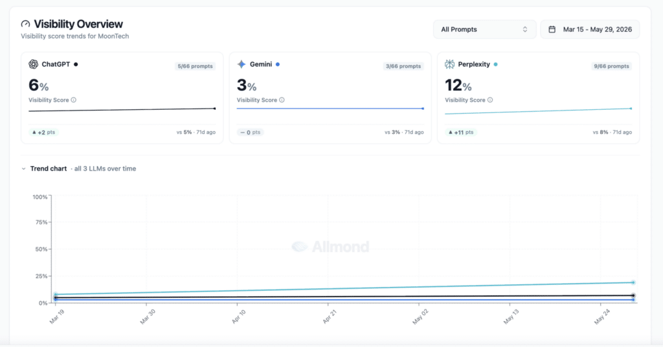Image resolution: width=663 pixels, height=347 pixels.
Task: Click the ChatGPT sparkline chart
Action: 122,110
